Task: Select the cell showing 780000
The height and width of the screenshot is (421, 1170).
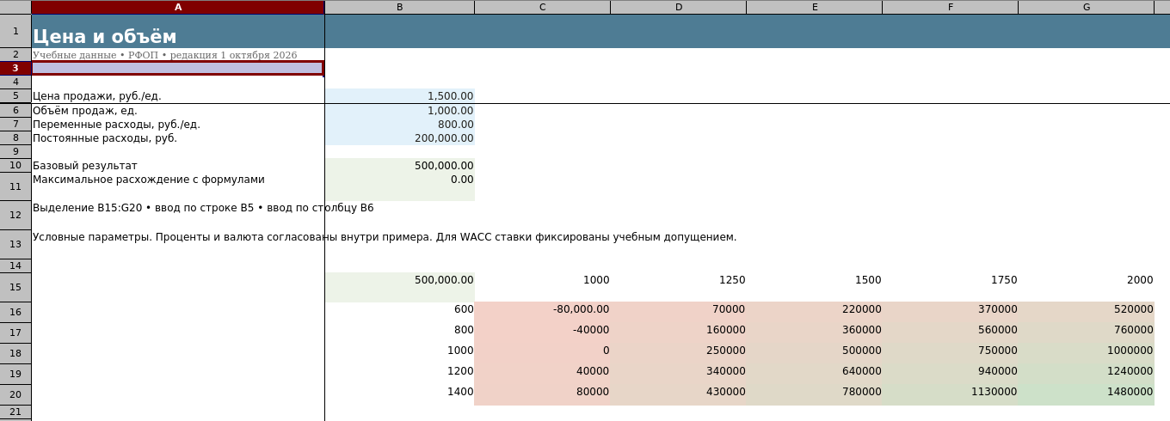Action: click(814, 394)
